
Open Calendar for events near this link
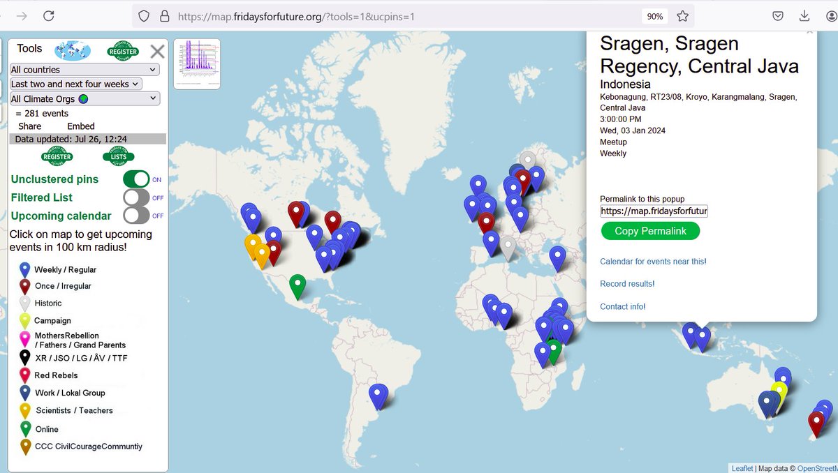[653, 262]
